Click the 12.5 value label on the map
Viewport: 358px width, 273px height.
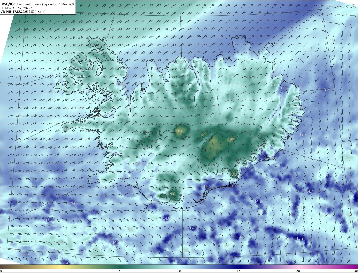tap(130, 189)
